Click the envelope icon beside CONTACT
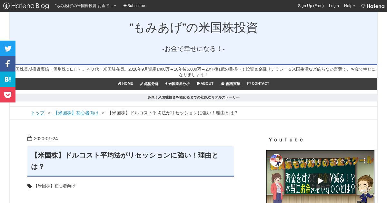The height and width of the screenshot is (203, 387). tap(249, 84)
